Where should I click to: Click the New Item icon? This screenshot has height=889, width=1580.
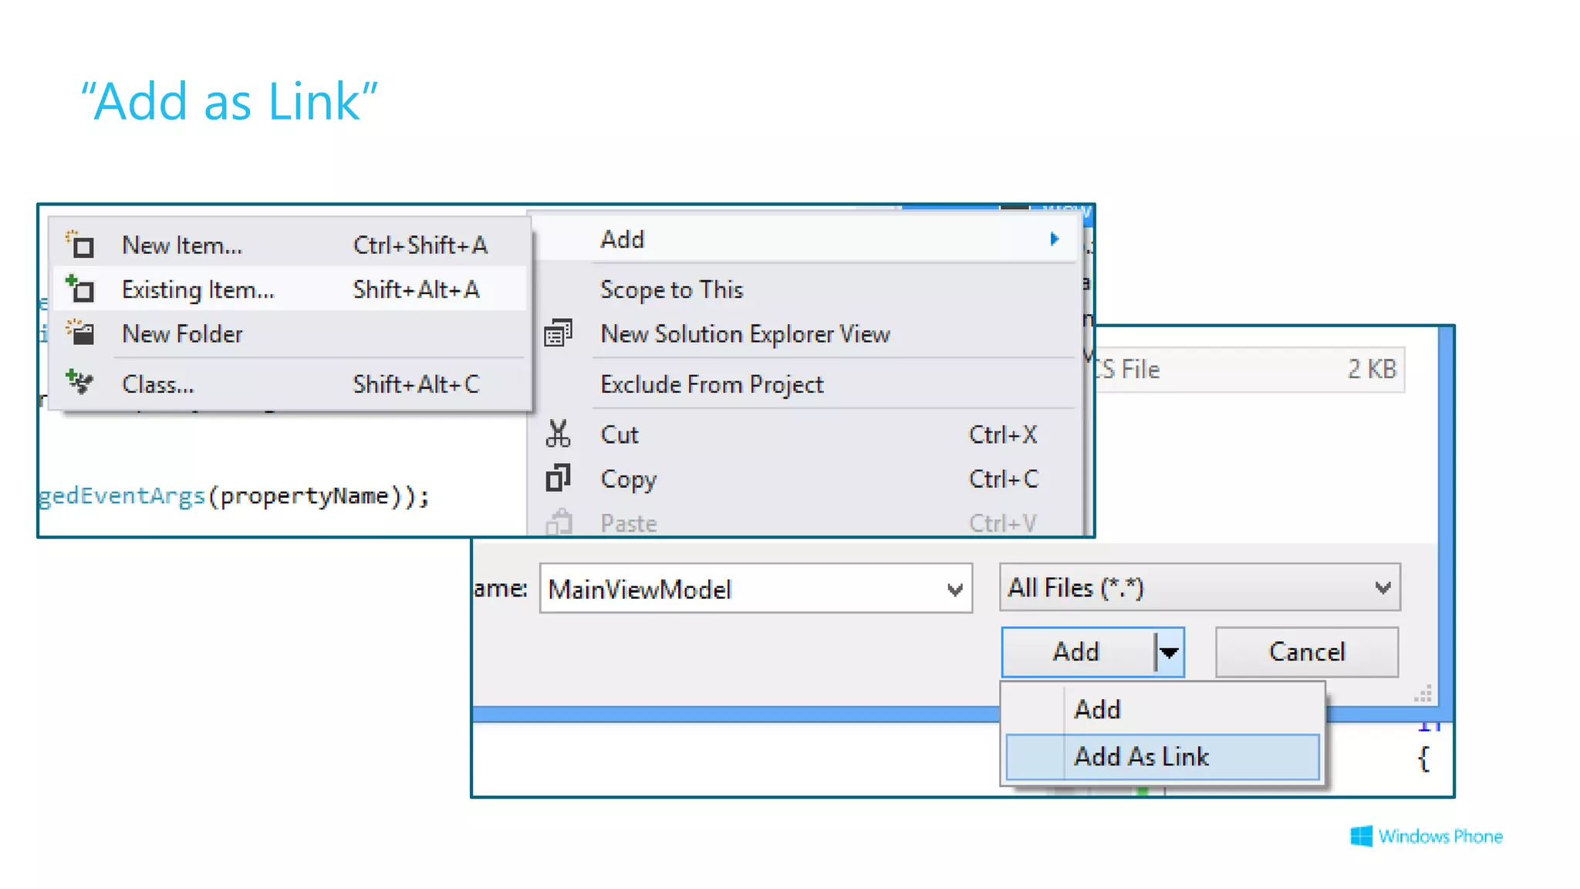(79, 245)
